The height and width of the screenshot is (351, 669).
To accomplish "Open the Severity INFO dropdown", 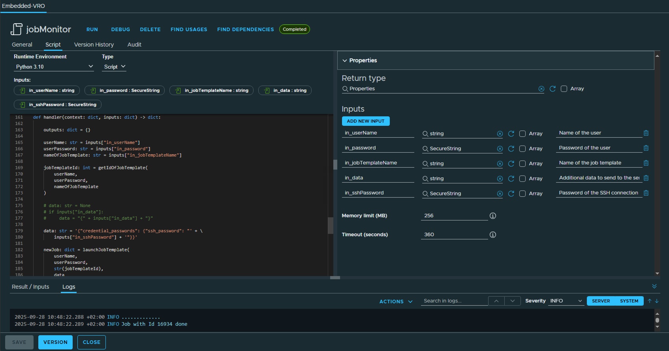I will pos(566,301).
